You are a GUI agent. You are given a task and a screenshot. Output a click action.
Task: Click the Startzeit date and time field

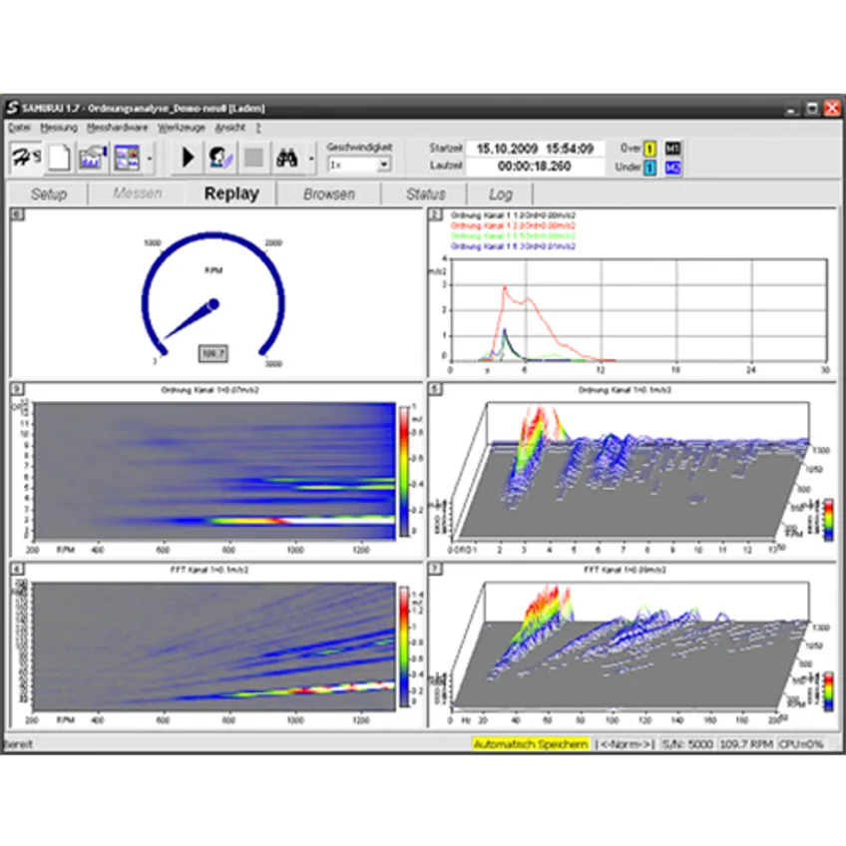(x=535, y=149)
